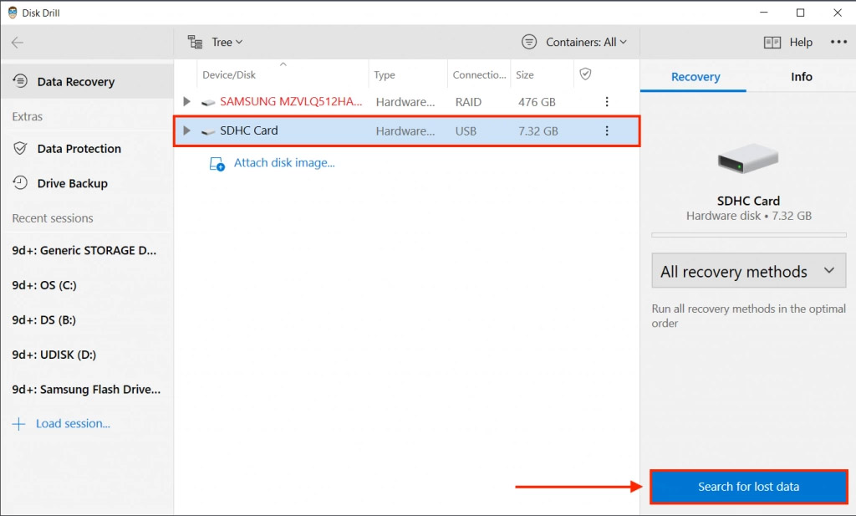The width and height of the screenshot is (856, 516).
Task: Open recent session UDISK (D:)
Action: click(54, 355)
